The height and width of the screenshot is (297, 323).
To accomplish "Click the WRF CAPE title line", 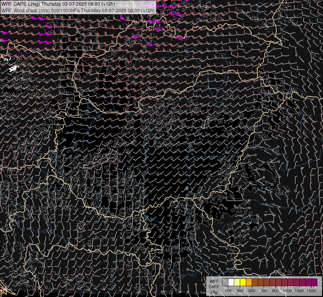I will pyautogui.click(x=58, y=4).
